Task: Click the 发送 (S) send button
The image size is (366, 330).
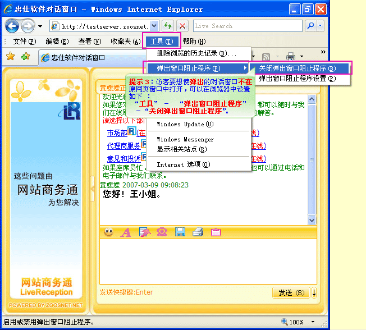Action: (291, 292)
